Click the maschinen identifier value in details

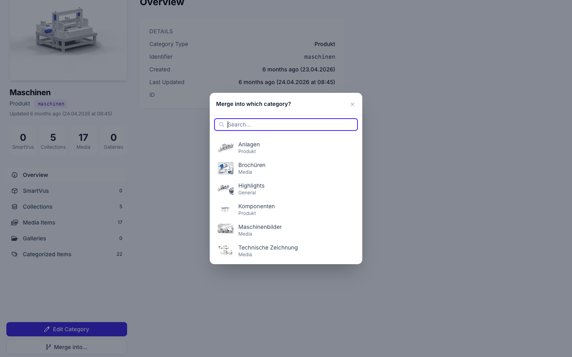coord(320,57)
